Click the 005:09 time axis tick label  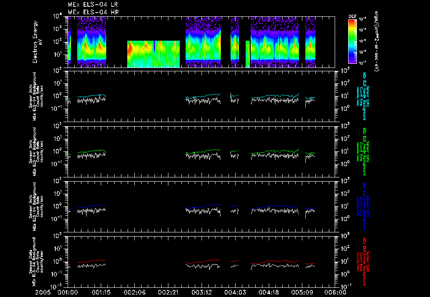302,292
